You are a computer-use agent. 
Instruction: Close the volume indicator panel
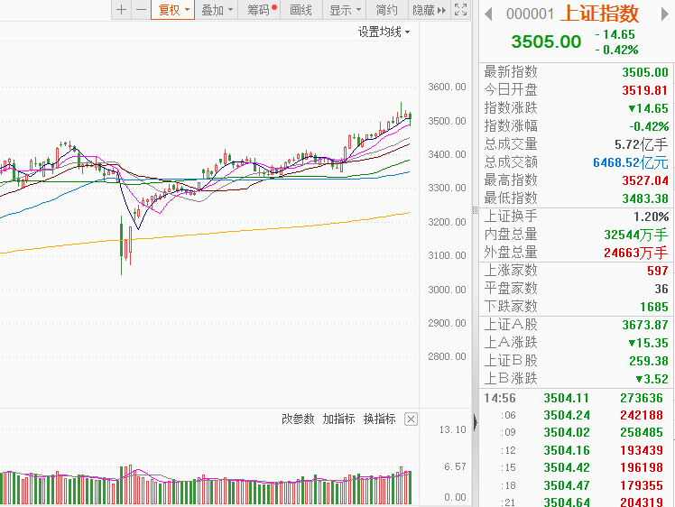tap(411, 419)
